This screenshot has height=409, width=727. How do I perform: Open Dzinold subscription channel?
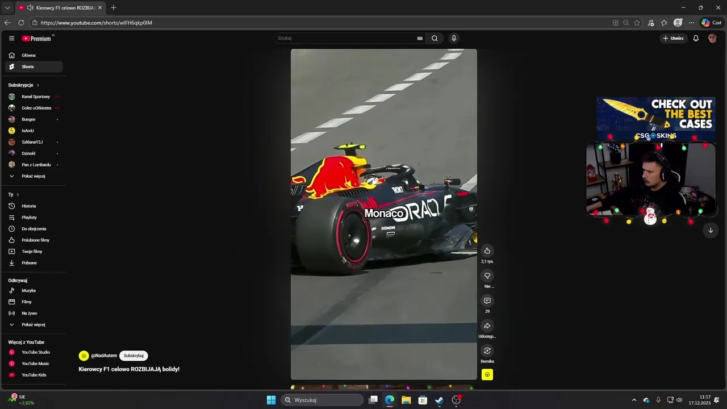34,153
